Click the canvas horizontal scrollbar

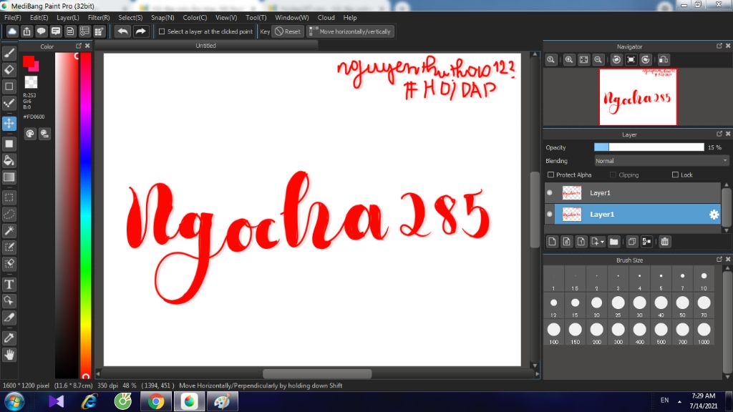point(317,374)
